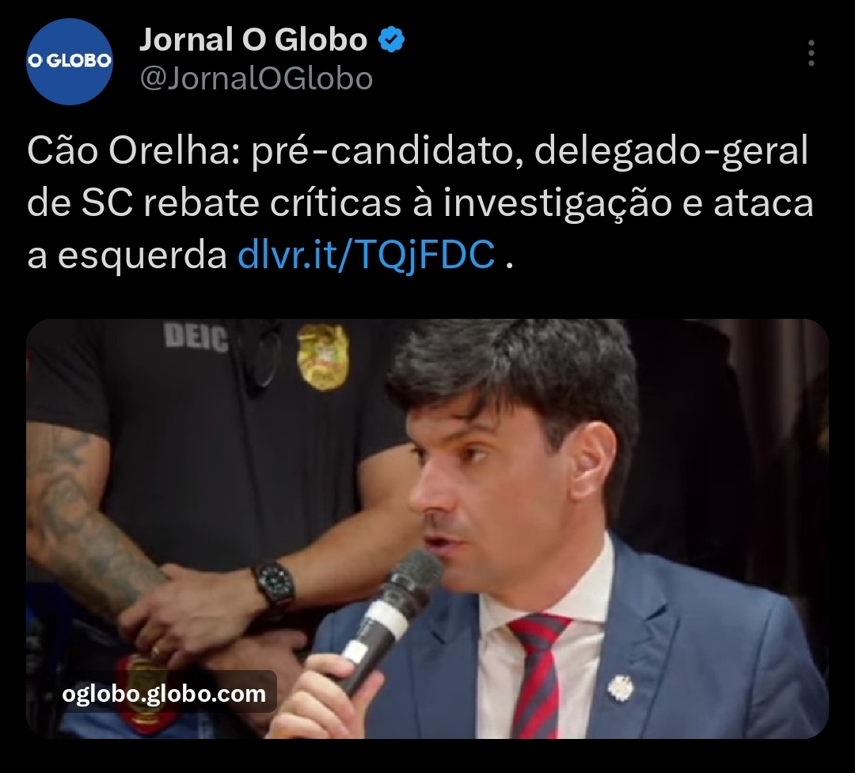Screen dimensions: 855x773
Task: Click the lapel pin on the blue suit
Action: (619, 688)
